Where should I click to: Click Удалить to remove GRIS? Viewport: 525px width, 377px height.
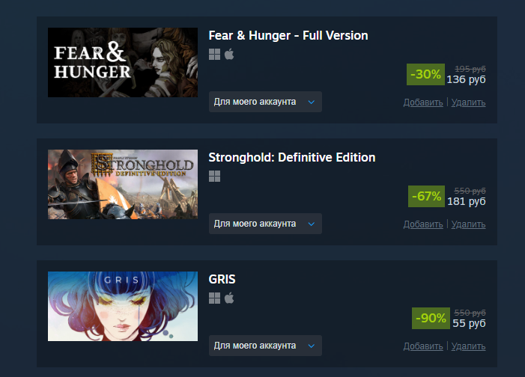(x=468, y=346)
